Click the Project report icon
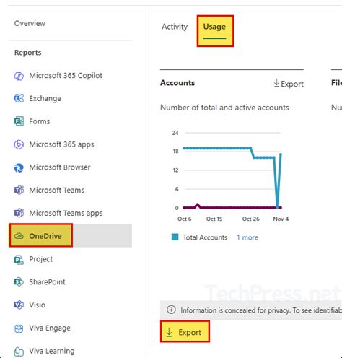This screenshot has height=358, width=342. pos(19,259)
